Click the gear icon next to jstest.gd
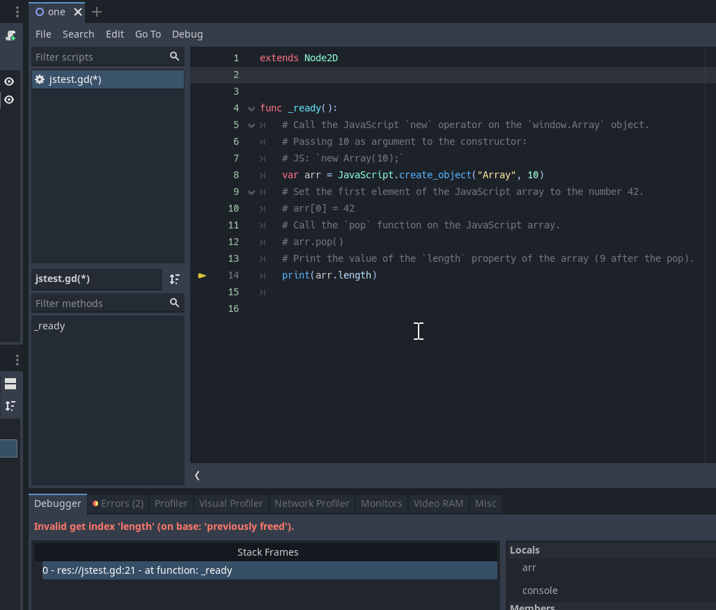Image resolution: width=716 pixels, height=610 pixels. 40,79
